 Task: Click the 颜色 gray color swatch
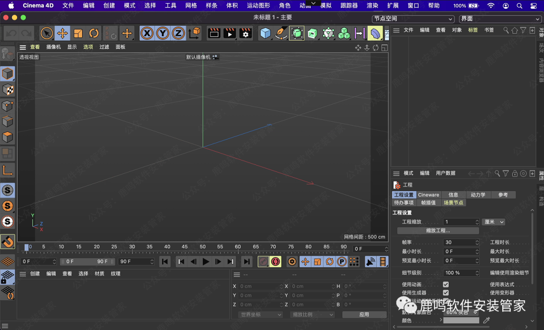(461, 320)
